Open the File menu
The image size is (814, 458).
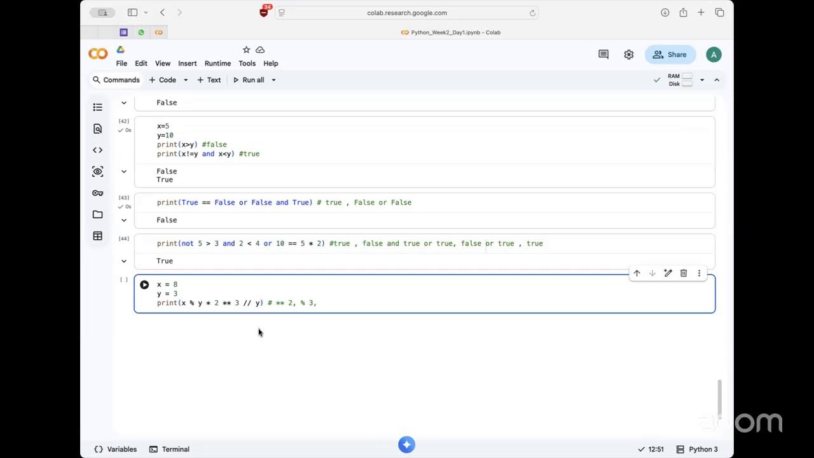click(121, 64)
